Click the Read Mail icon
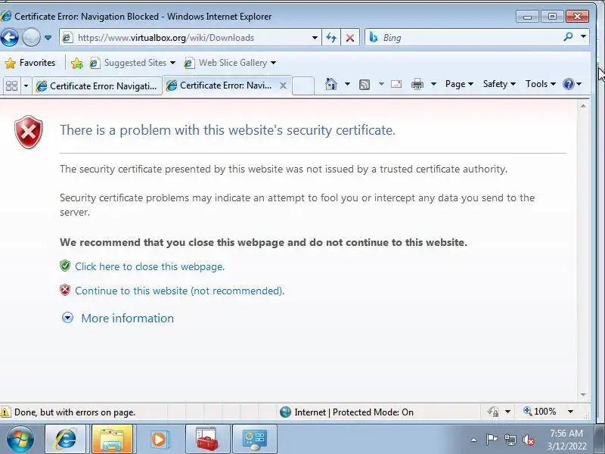 pyautogui.click(x=396, y=84)
